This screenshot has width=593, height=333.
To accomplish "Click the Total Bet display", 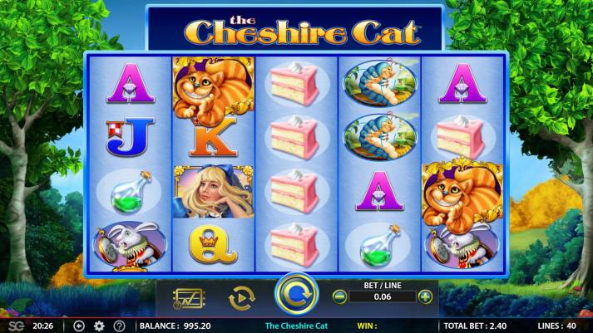I will click(x=475, y=326).
